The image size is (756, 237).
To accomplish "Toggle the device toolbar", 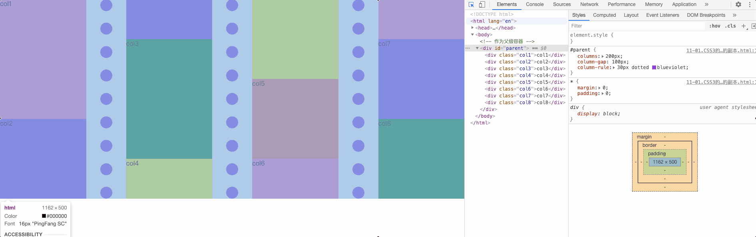I will [x=482, y=4].
